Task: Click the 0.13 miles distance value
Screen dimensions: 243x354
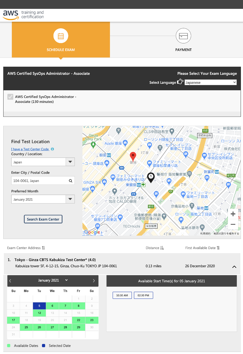Action: (153, 266)
